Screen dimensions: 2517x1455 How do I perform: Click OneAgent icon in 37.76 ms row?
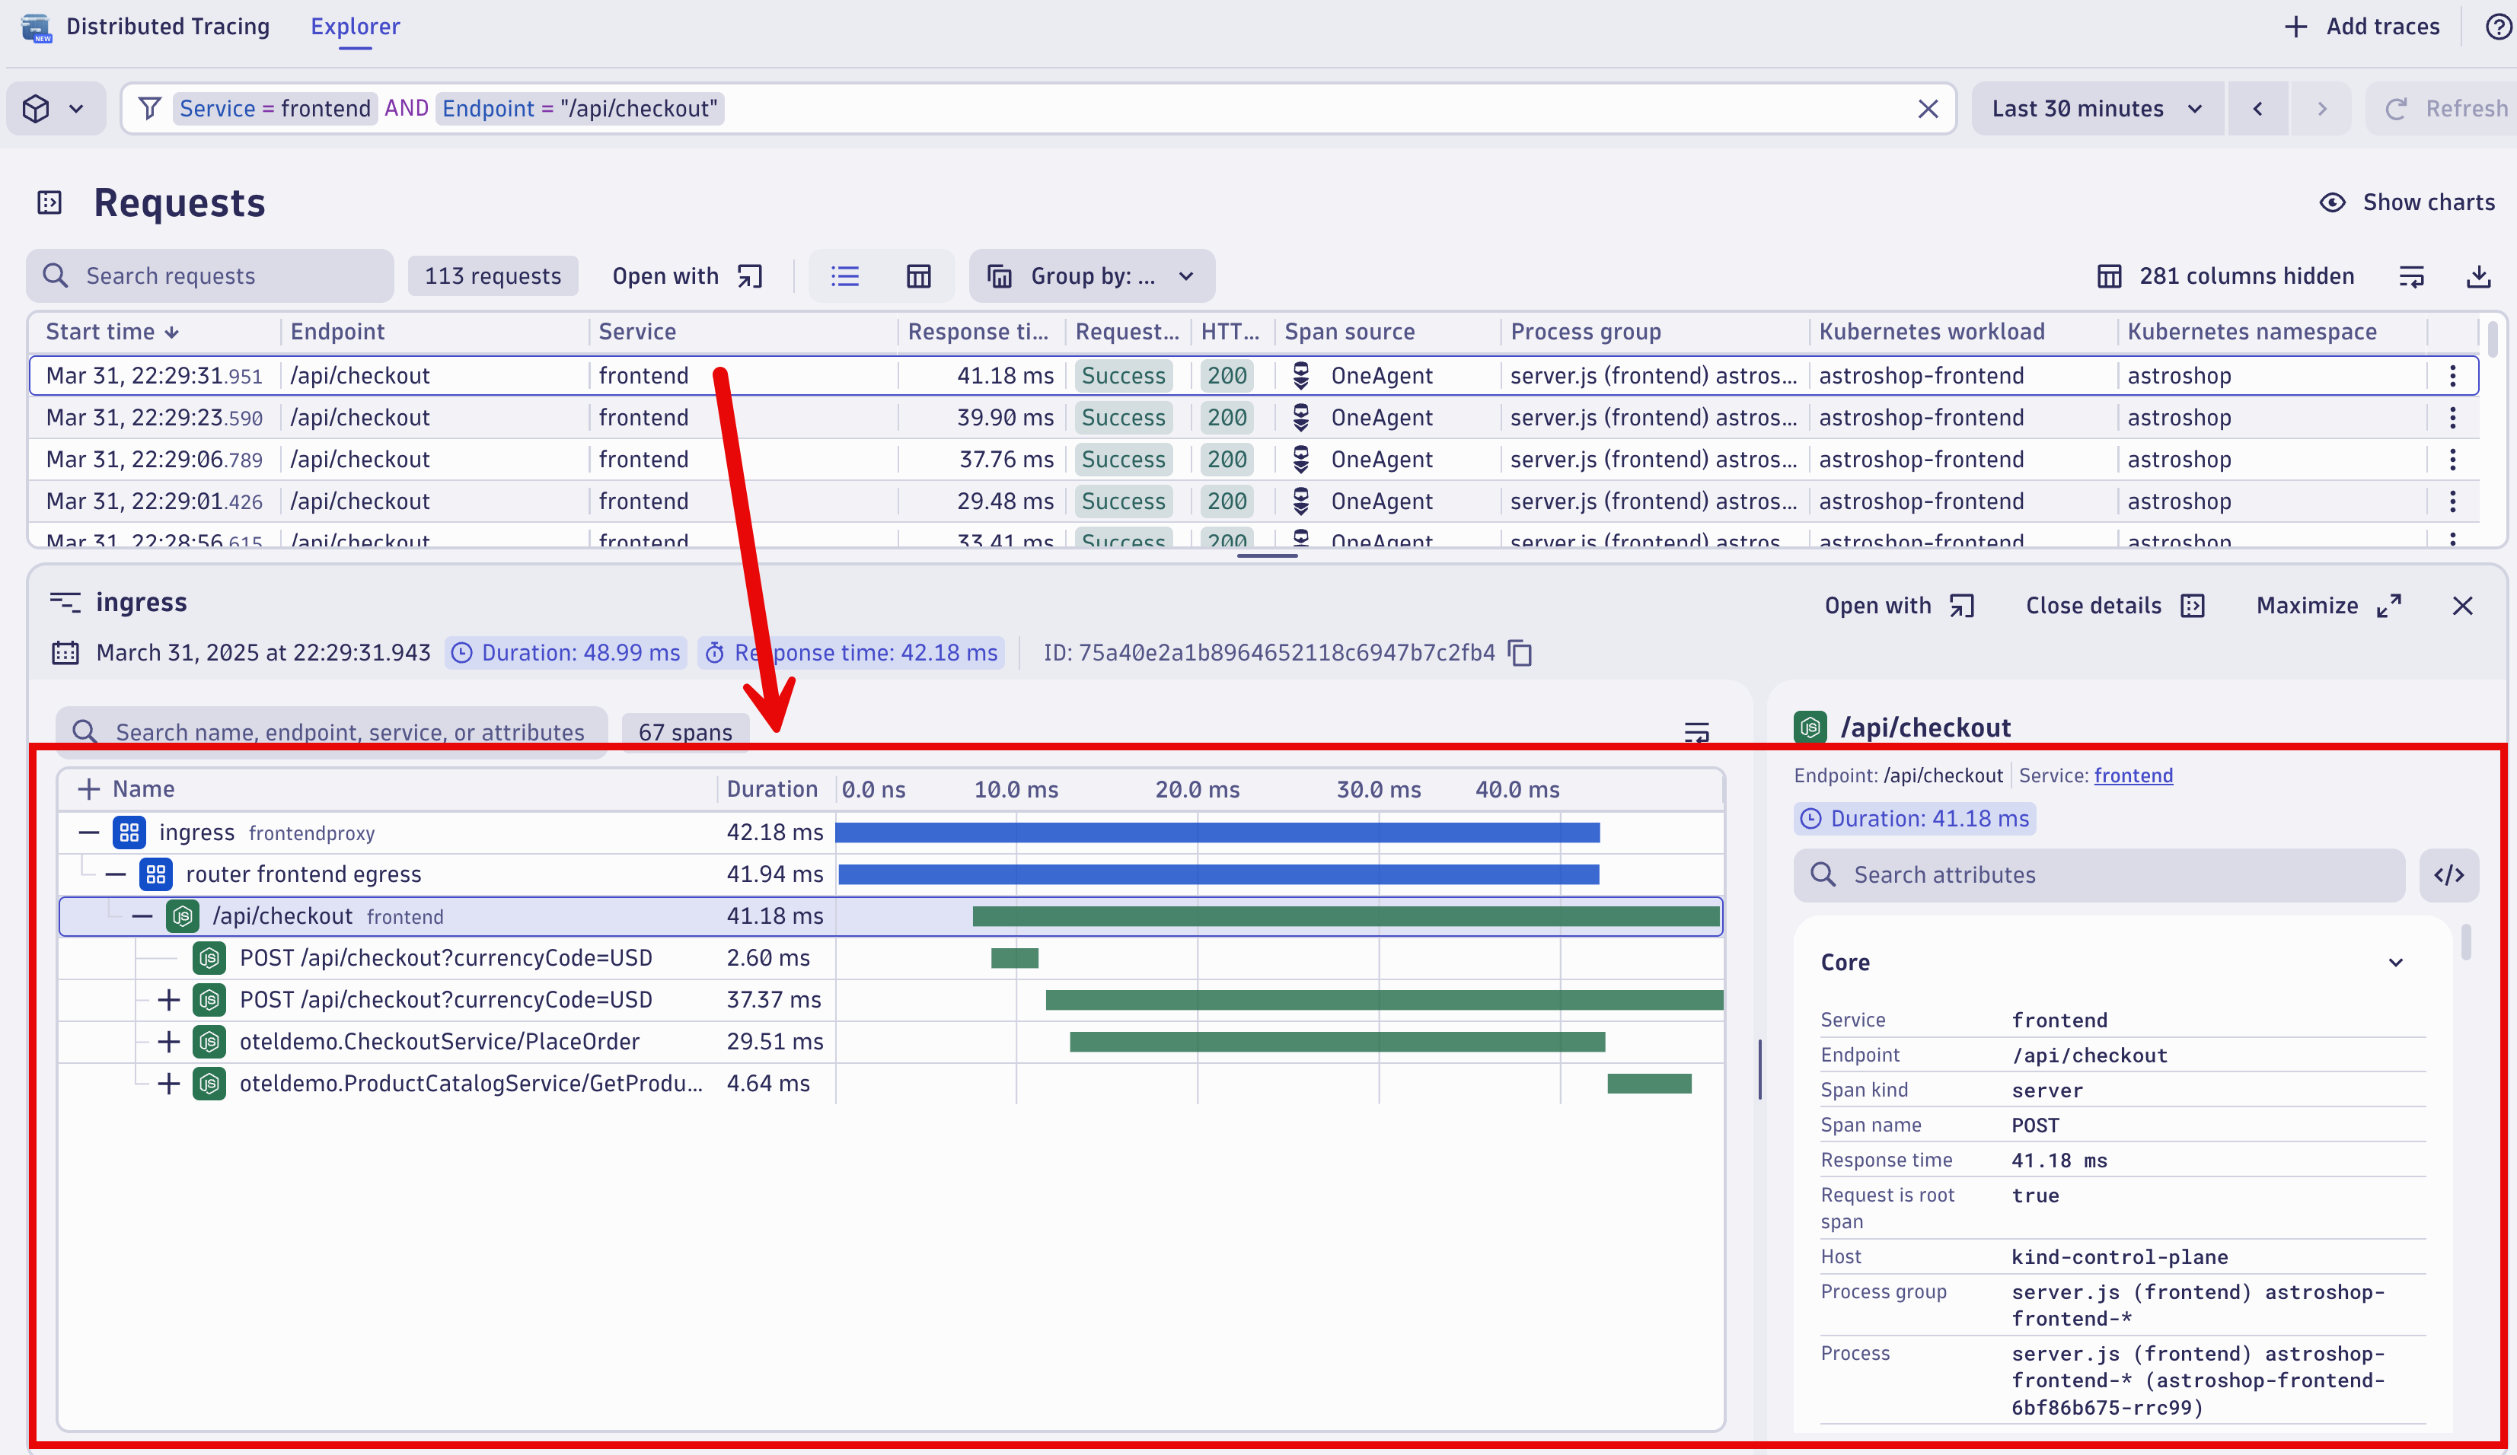(1300, 460)
